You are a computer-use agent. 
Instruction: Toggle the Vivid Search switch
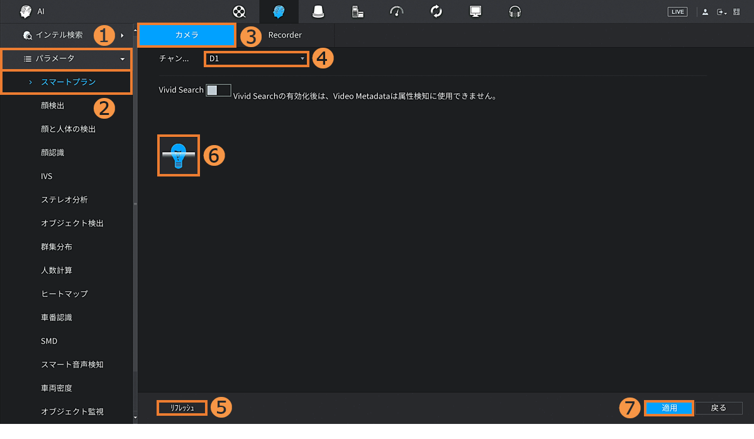pos(218,90)
